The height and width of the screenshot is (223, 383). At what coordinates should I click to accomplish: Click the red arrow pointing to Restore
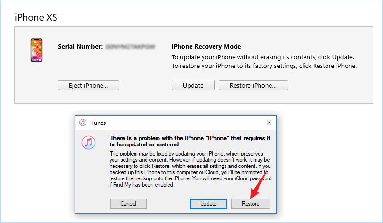point(259,185)
